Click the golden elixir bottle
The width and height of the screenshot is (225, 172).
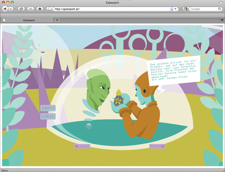(118, 97)
